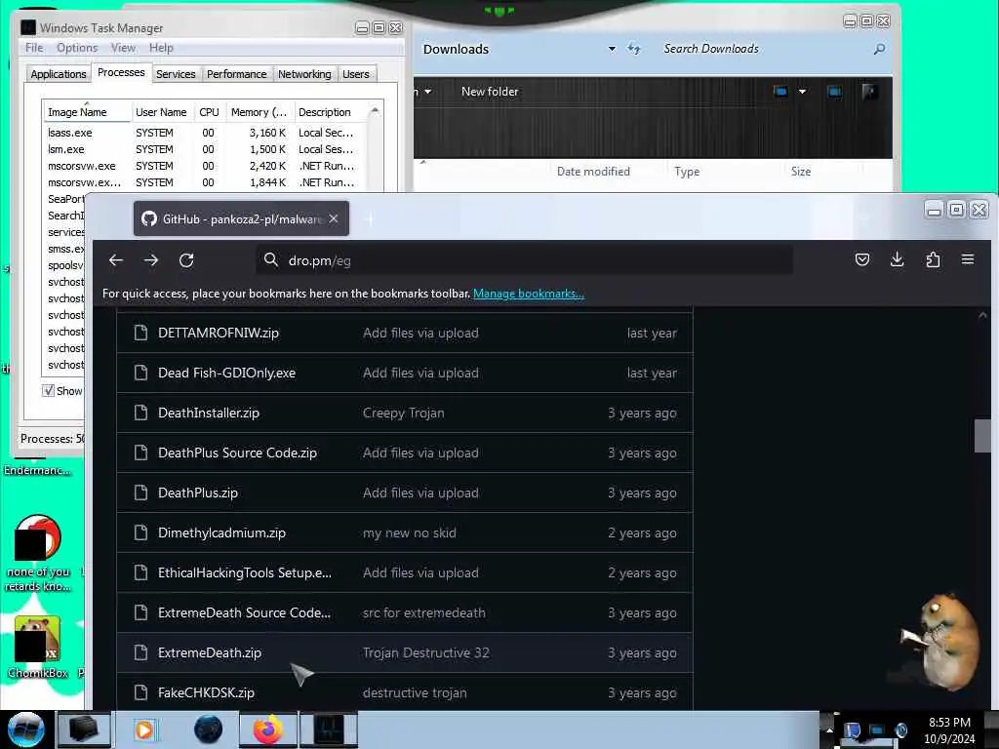Open Dead Fish-GDIOnly.exe file link
The height and width of the screenshot is (749, 999).
(226, 374)
